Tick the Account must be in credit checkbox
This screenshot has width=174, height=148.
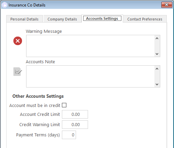[x=64, y=105]
